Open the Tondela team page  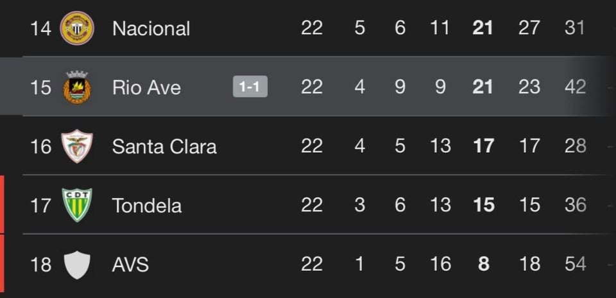click(x=147, y=206)
